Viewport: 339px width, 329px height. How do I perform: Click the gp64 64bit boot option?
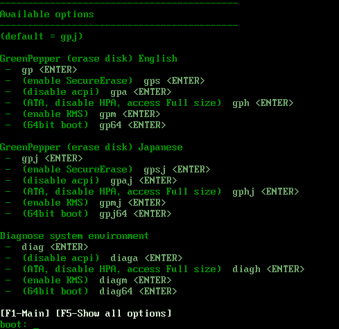pos(85,125)
